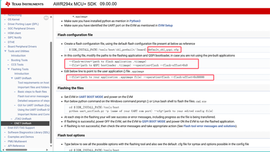
Task: Click the Flash tool options heading
Action: 71,135
